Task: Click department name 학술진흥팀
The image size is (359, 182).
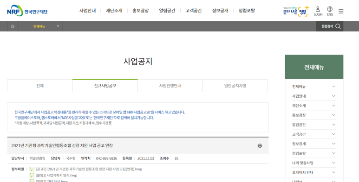Action: tap(37, 158)
